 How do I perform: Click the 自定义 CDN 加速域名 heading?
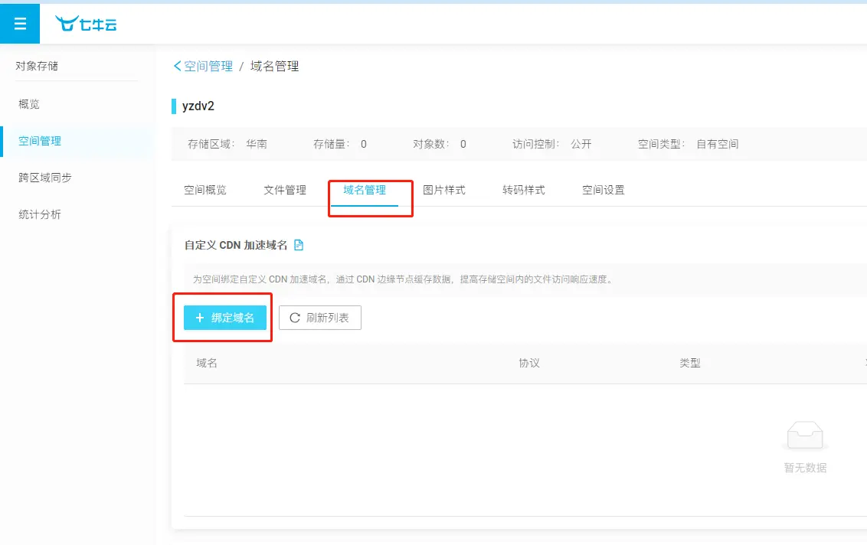point(236,245)
